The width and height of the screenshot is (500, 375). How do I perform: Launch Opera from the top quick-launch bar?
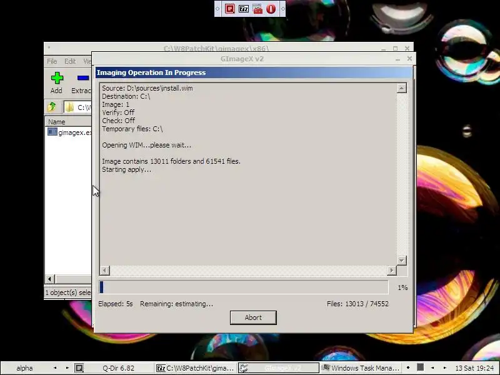click(271, 9)
